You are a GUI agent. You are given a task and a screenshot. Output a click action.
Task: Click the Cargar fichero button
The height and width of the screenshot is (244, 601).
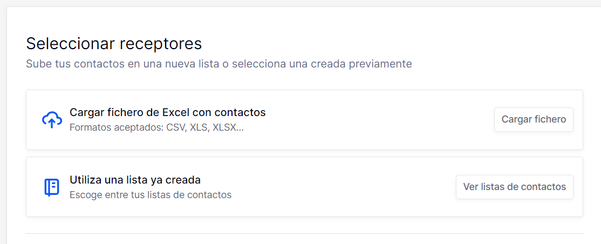pyautogui.click(x=534, y=119)
